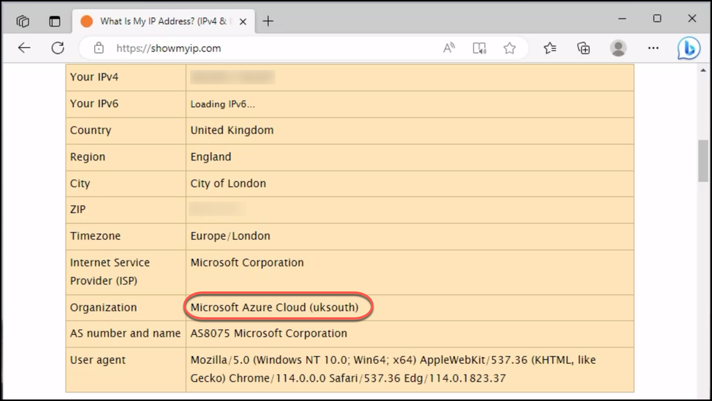
Task: Click the blurred IPv4 address value
Action: 233,77
